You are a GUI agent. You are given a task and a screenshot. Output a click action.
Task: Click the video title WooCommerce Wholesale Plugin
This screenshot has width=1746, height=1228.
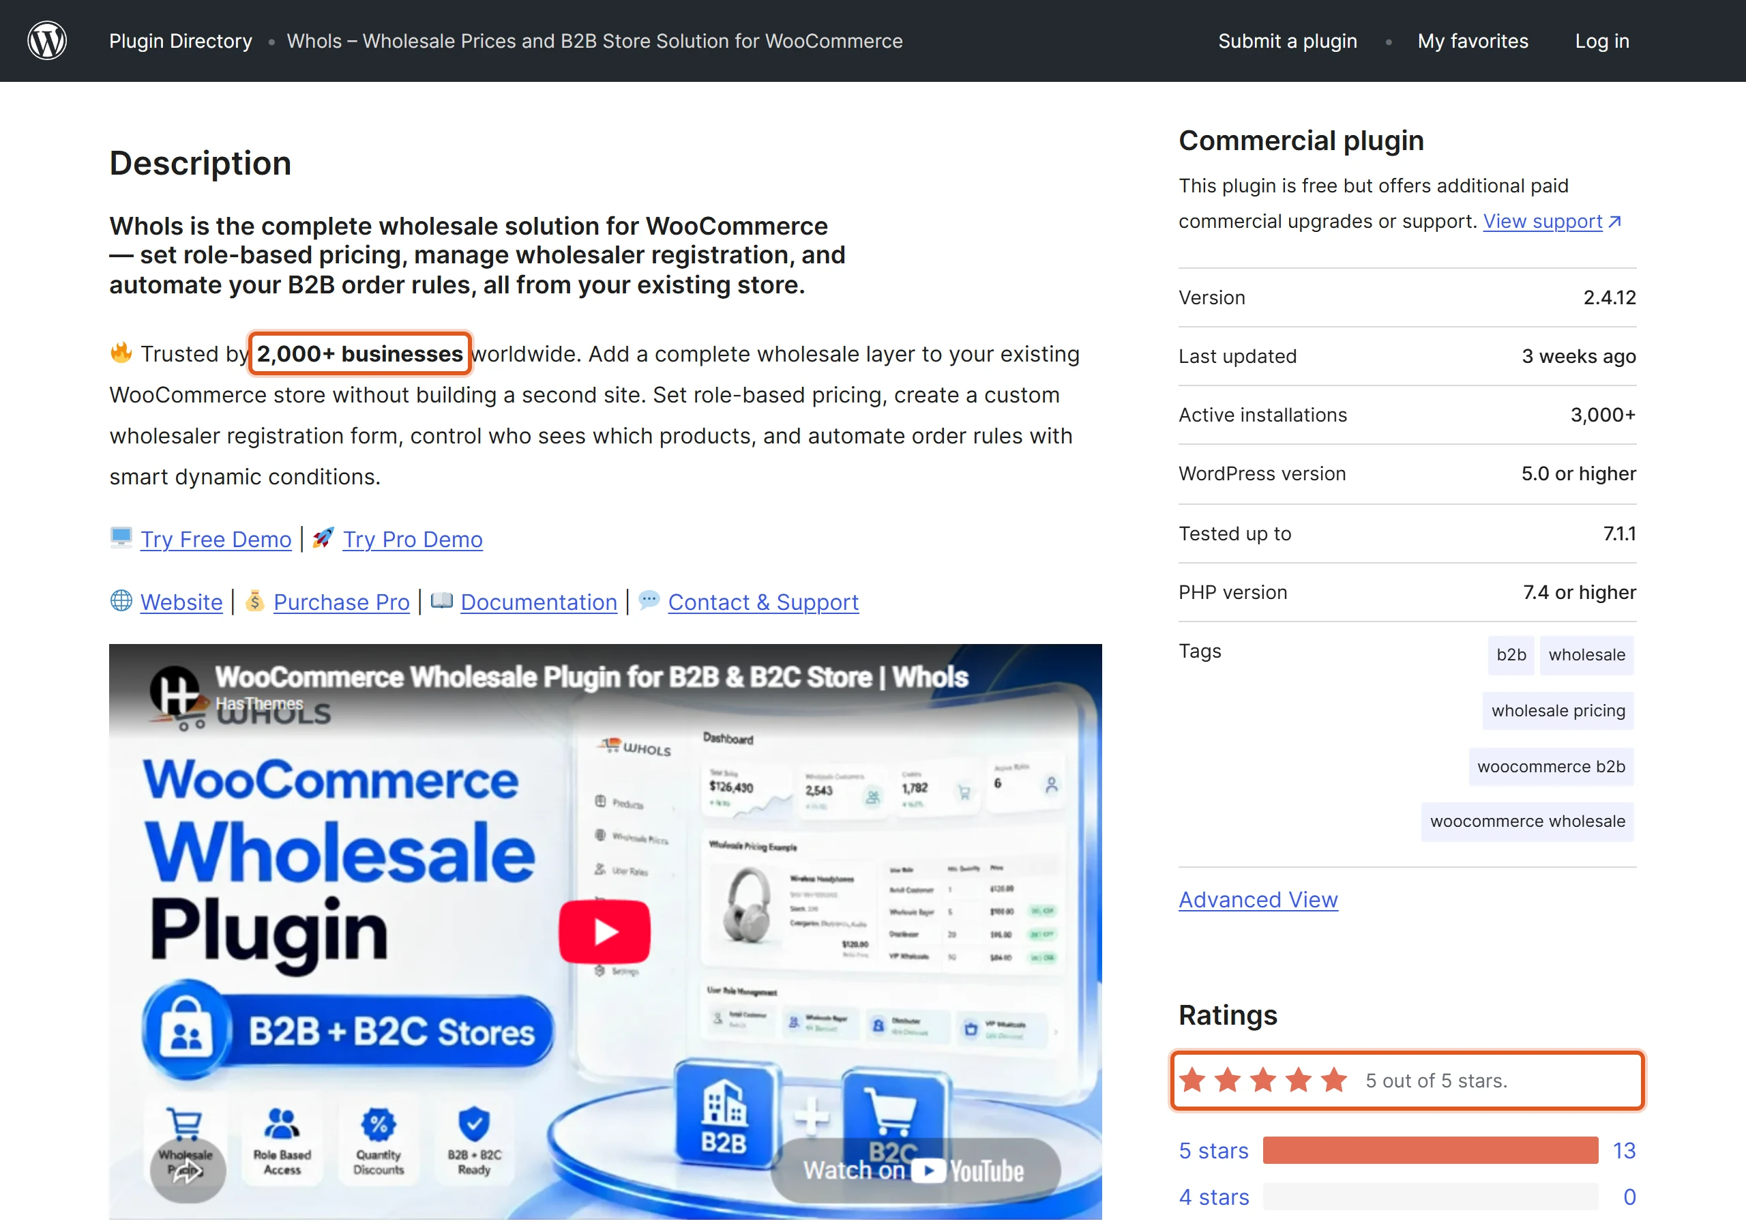[x=591, y=676]
